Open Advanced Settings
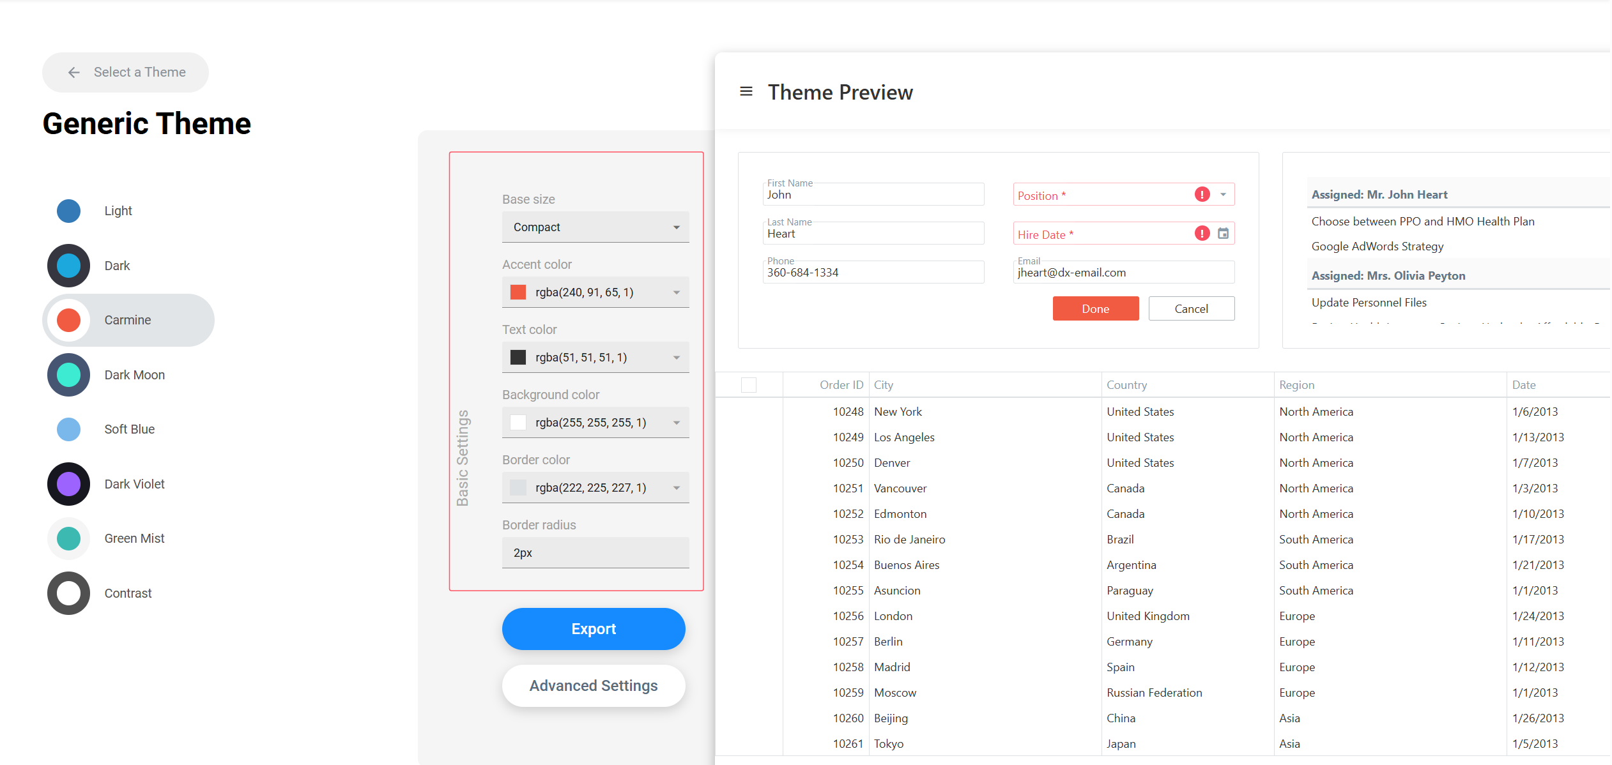The width and height of the screenshot is (1612, 765). tap(593, 686)
